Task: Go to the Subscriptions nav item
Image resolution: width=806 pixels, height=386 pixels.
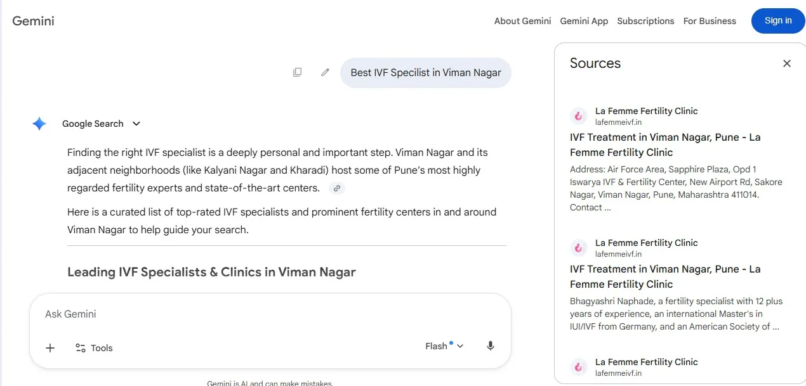Action: click(645, 21)
